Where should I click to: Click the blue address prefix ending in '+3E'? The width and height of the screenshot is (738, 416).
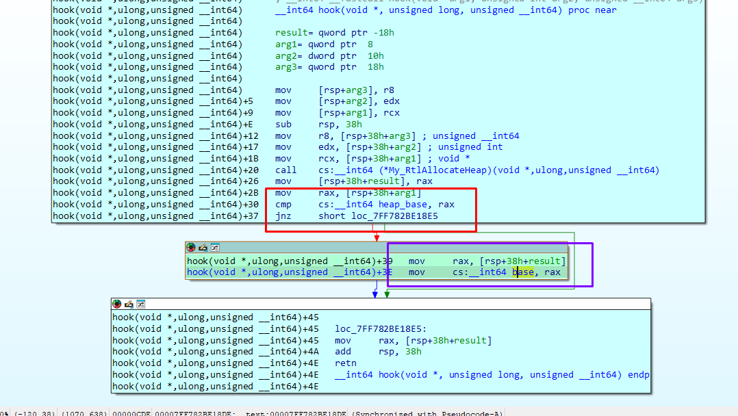coord(290,272)
